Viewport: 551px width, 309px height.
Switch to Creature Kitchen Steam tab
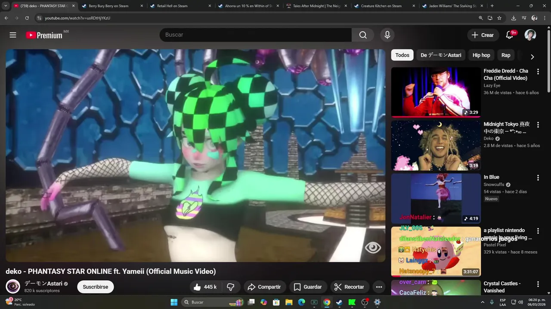pos(385,6)
